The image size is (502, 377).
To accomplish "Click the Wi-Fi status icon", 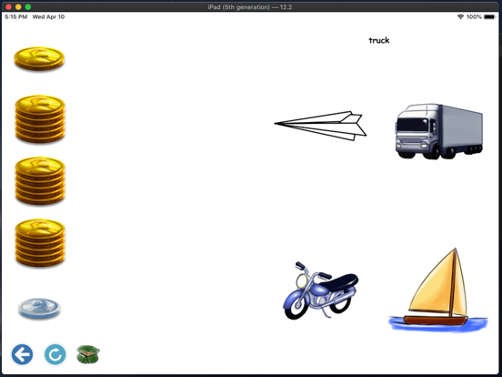I will click(460, 16).
